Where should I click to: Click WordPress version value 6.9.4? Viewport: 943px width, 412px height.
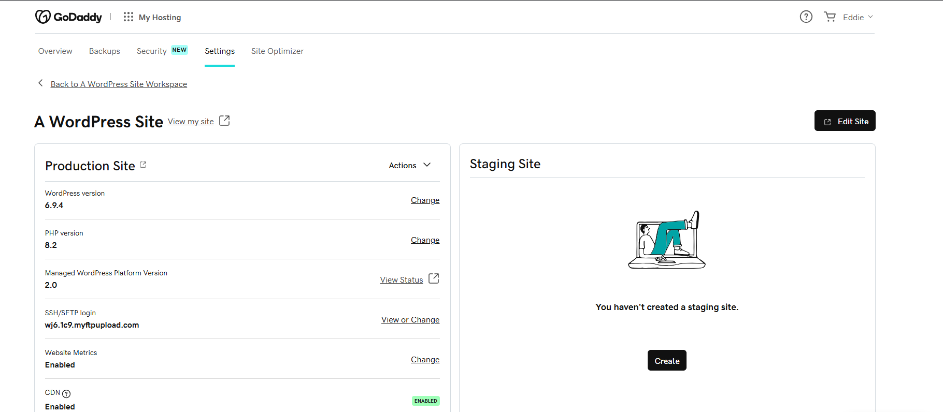(54, 205)
